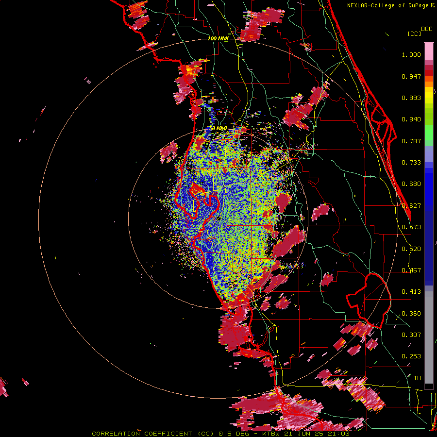Click the 0.413 scale value
This screenshot has height=437, width=437.
(411, 292)
